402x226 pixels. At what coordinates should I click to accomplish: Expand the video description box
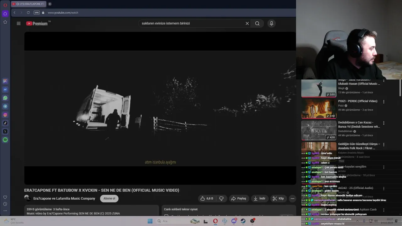tap(92, 211)
